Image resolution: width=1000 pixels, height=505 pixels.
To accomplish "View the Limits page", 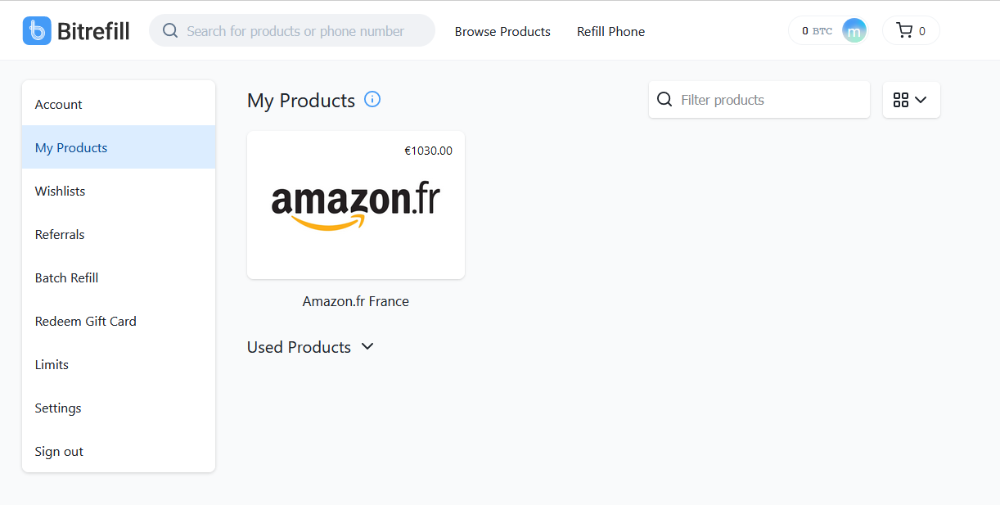I will [x=52, y=364].
